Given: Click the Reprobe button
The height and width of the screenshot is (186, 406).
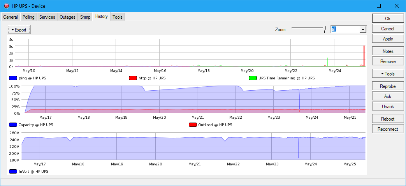Looking at the screenshot, I should coord(388,86).
